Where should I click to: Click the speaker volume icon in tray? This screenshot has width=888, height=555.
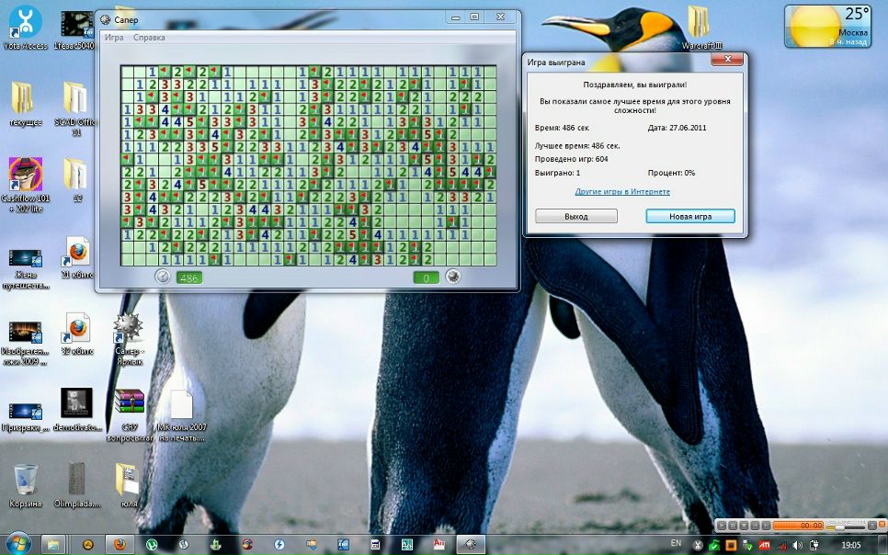pyautogui.click(x=800, y=544)
